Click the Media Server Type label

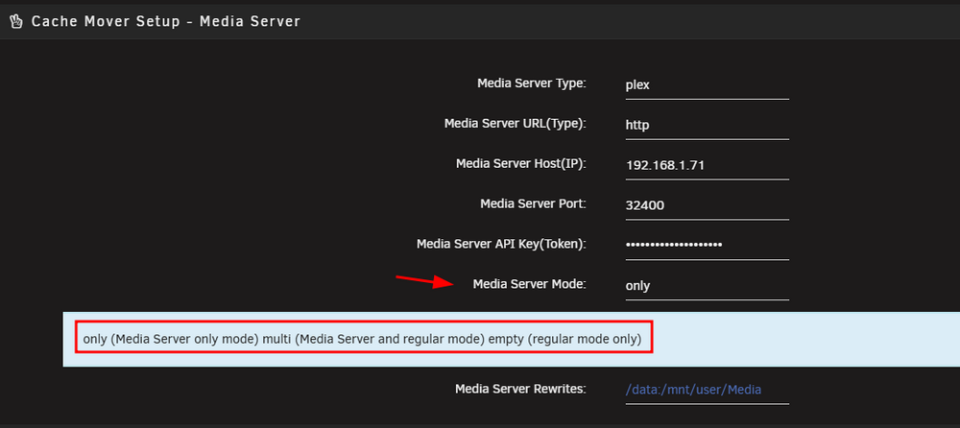tap(532, 83)
